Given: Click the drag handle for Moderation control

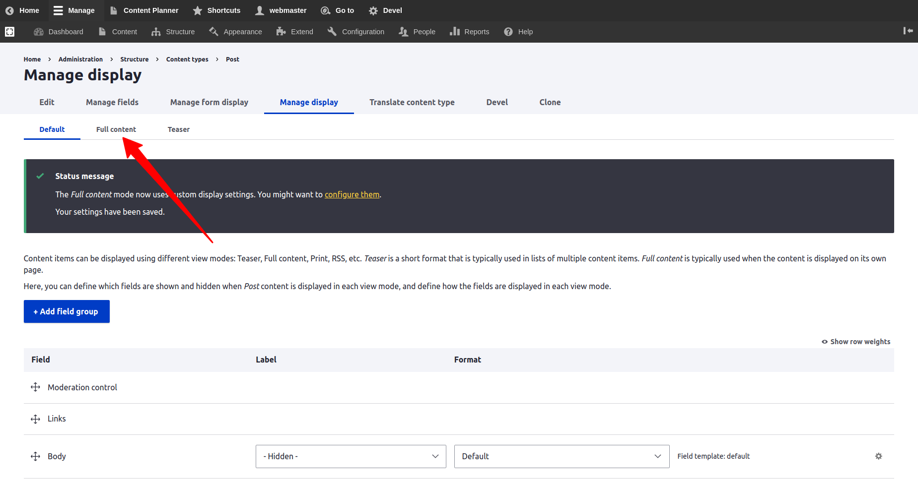Looking at the screenshot, I should pyautogui.click(x=35, y=387).
